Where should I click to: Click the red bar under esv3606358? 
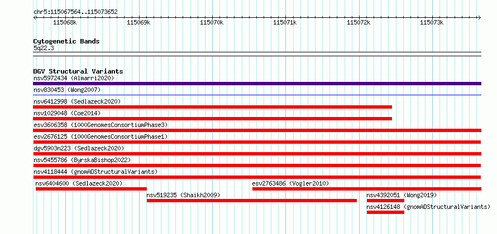[257, 130]
